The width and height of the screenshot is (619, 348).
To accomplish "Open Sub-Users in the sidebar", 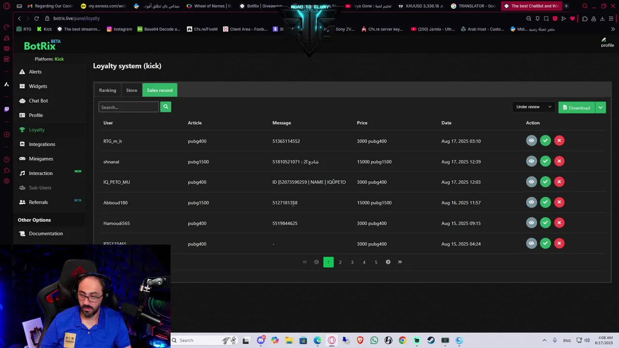I will [x=40, y=188].
